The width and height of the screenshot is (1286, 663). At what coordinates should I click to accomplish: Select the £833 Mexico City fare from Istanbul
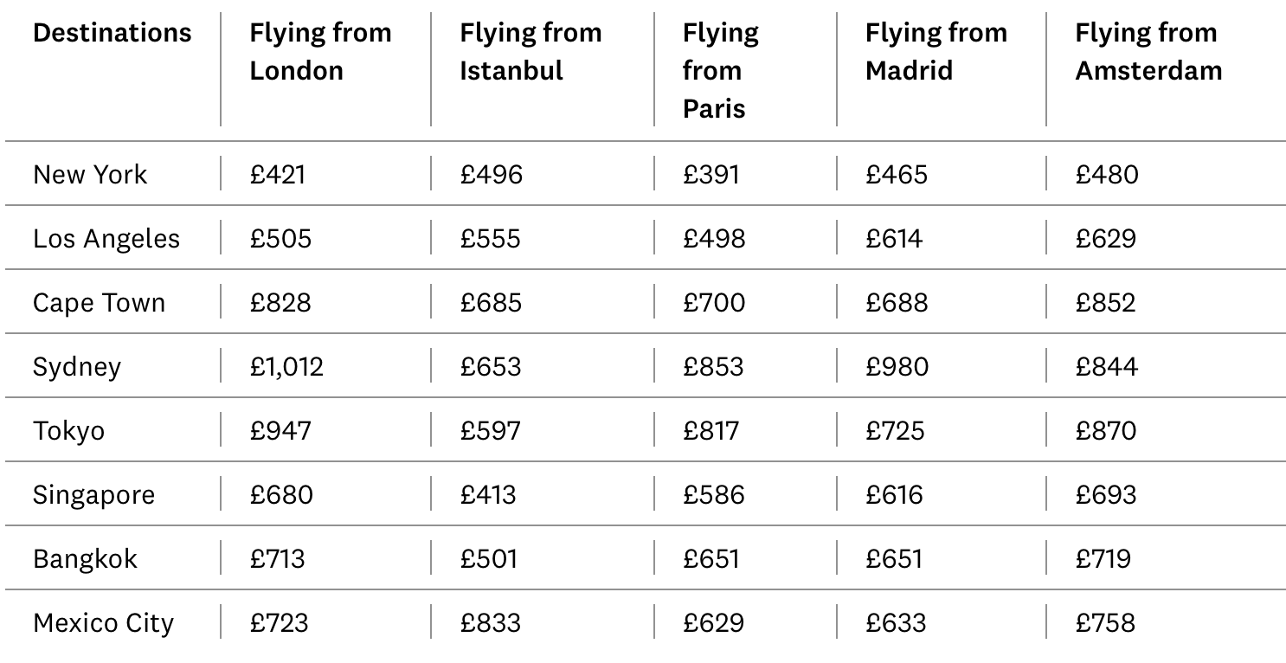tap(490, 623)
